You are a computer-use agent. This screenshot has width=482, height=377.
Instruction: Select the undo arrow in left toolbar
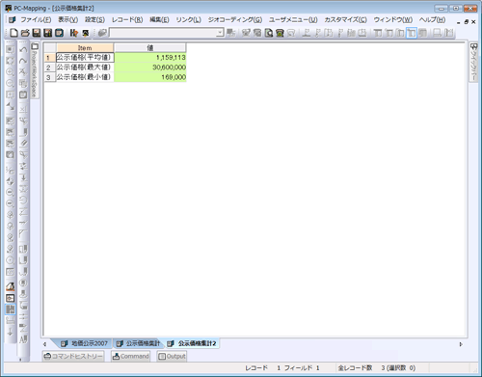click(23, 49)
